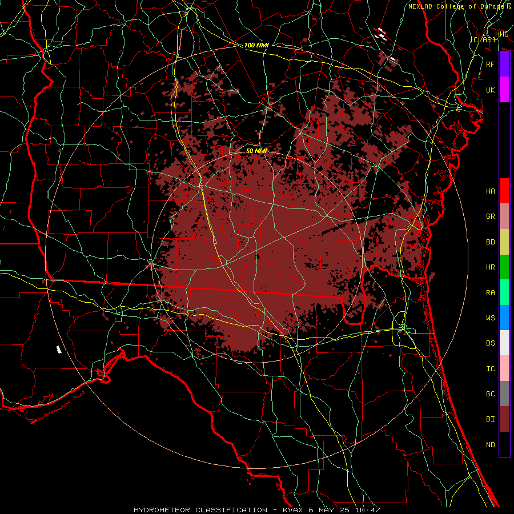Click the HHC product code label

pyautogui.click(x=501, y=34)
